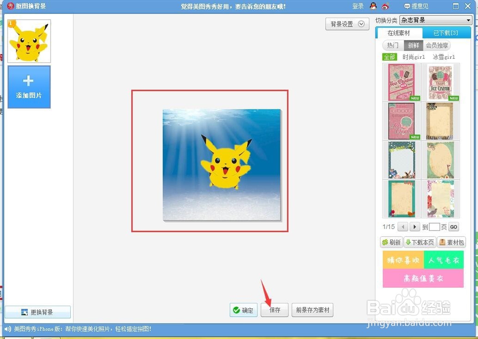Select the Pikachu thumbnail in left panel
Image resolution: width=478 pixels, height=339 pixels.
pos(29,41)
